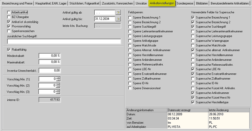Check Sperre LBE-Nr
Image resolution: width=252 pixels, height=131 pixels.
(x=130, y=69)
